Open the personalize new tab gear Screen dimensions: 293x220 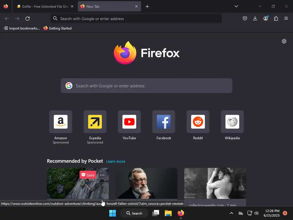(x=284, y=41)
